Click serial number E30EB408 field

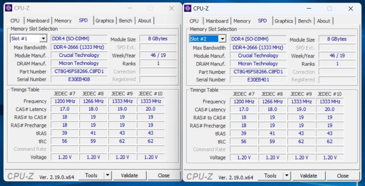[79, 79]
